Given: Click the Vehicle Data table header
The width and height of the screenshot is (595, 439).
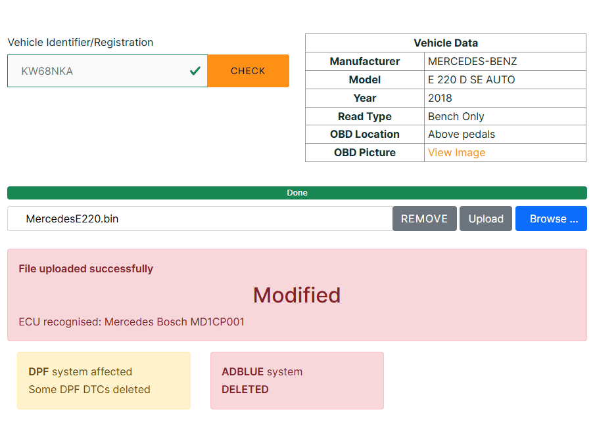Looking at the screenshot, I should pos(445,43).
